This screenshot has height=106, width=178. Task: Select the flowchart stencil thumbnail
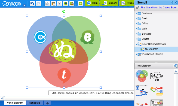157,76
